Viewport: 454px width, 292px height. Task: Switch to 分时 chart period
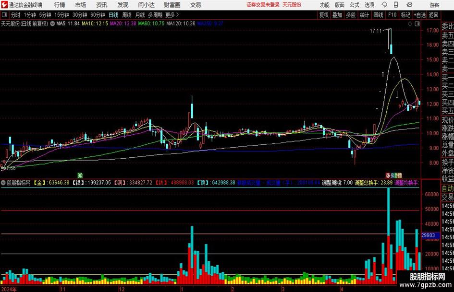point(16,15)
